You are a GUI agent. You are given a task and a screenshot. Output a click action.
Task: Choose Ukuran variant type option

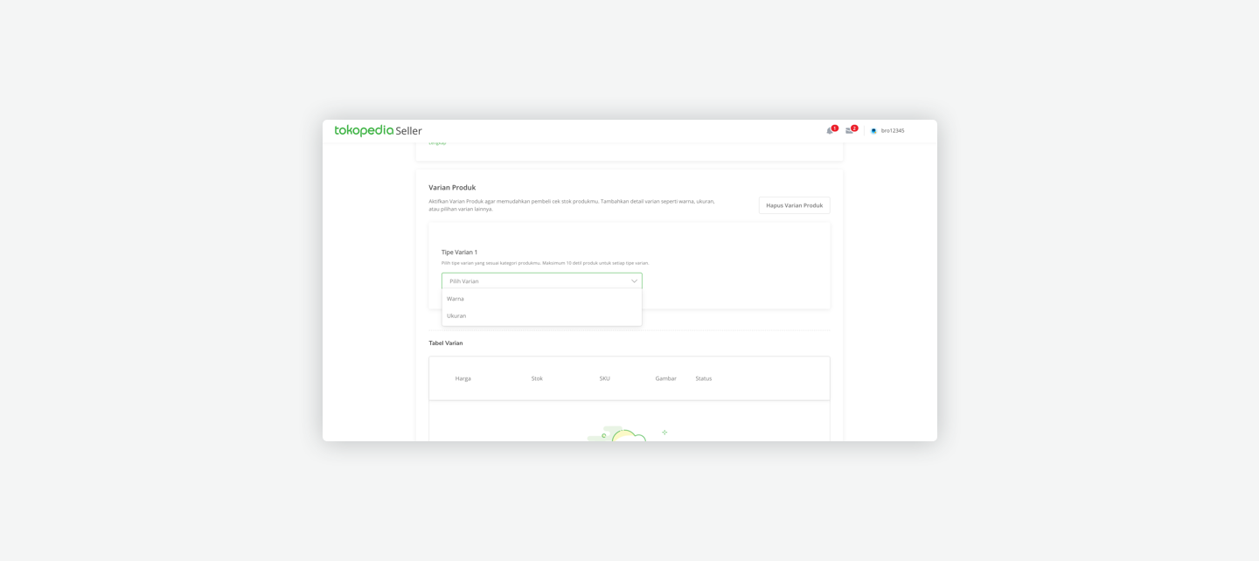(x=456, y=315)
